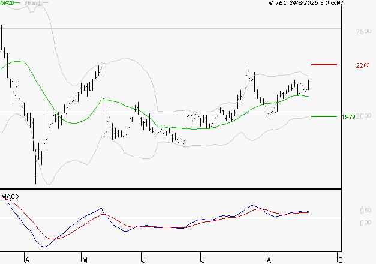This screenshot has width=376, height=264.
Task: Select the green 1979 support value
Action: [348, 116]
